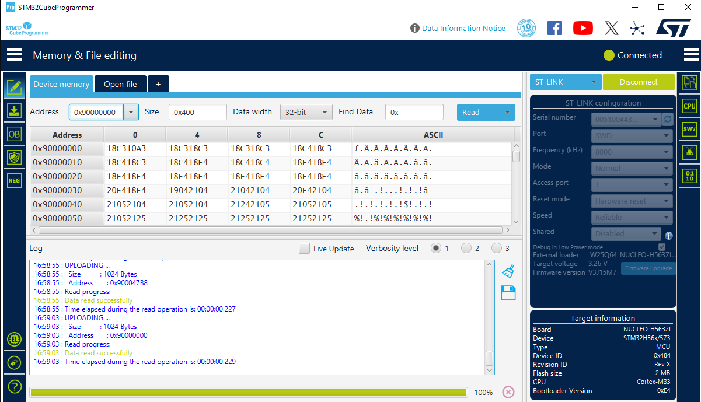Open the Reset mode Hardware reset dropdown
701x402 pixels.
[632, 201]
